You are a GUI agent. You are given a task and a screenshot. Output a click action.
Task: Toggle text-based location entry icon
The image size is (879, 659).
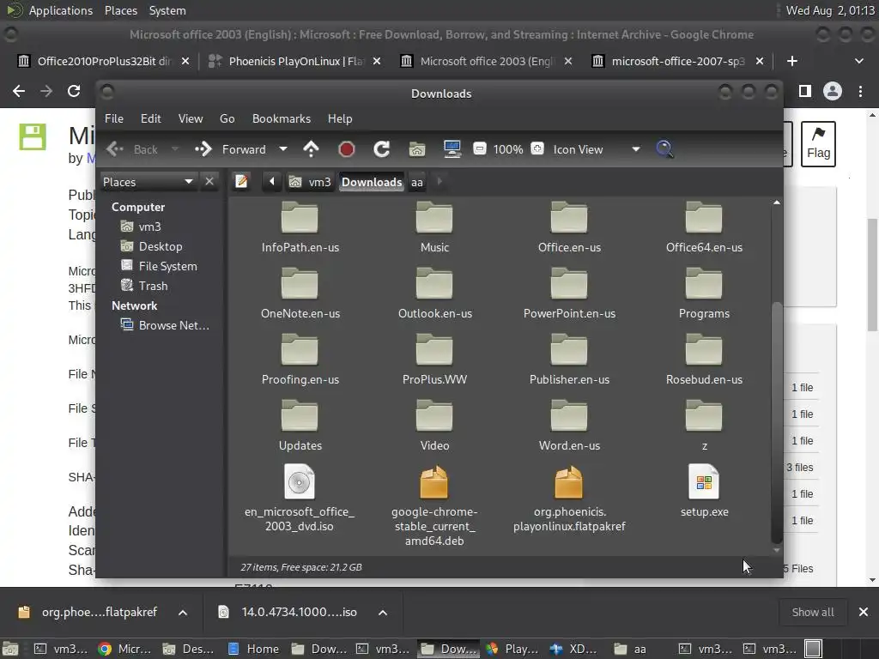coord(241,182)
